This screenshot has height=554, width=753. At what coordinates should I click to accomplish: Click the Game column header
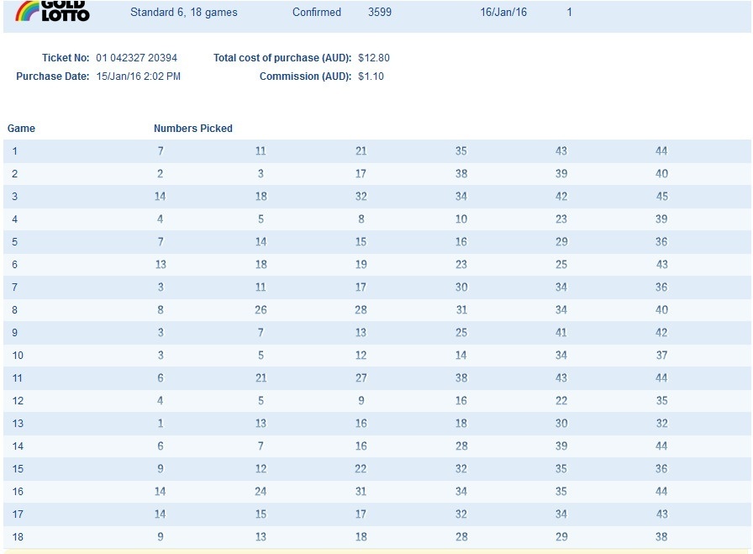21,129
